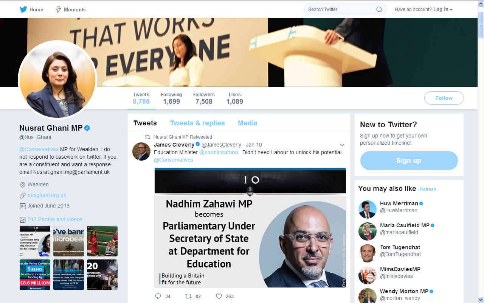Open Moments via the lightning bolt icon
Image resolution: width=484 pixels, height=303 pixels.
[x=59, y=9]
